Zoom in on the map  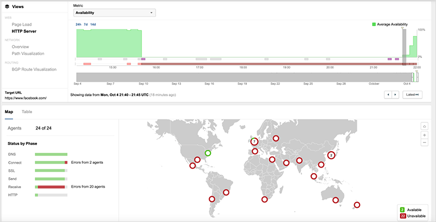[x=425, y=134]
